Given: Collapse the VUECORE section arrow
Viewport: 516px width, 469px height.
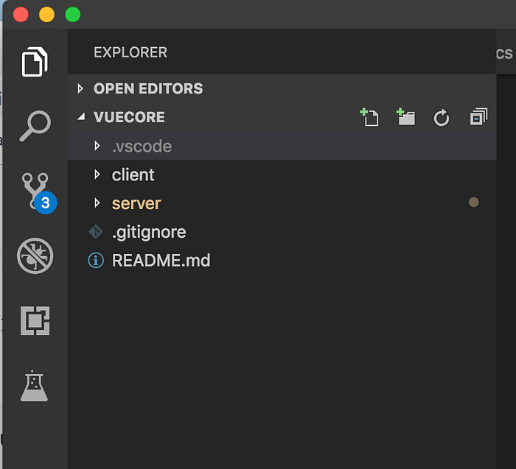Looking at the screenshot, I should pos(81,116).
